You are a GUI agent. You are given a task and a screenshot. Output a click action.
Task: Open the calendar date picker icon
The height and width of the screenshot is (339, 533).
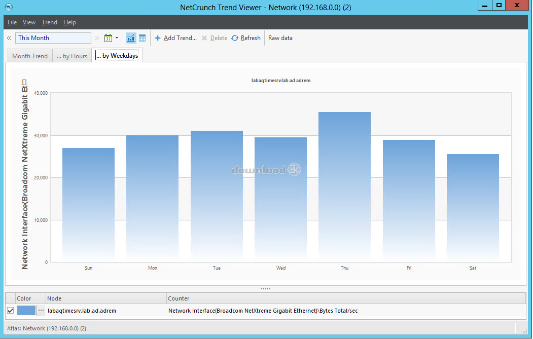(108, 38)
